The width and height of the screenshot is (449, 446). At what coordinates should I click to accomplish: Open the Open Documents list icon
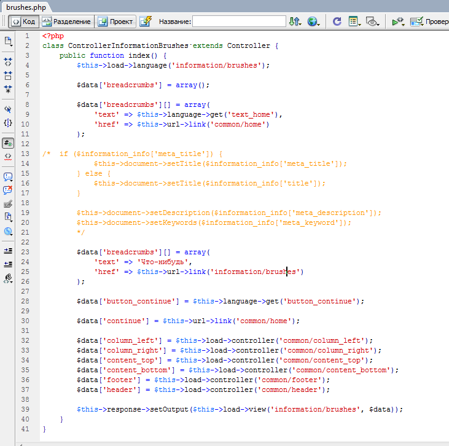[x=8, y=41]
